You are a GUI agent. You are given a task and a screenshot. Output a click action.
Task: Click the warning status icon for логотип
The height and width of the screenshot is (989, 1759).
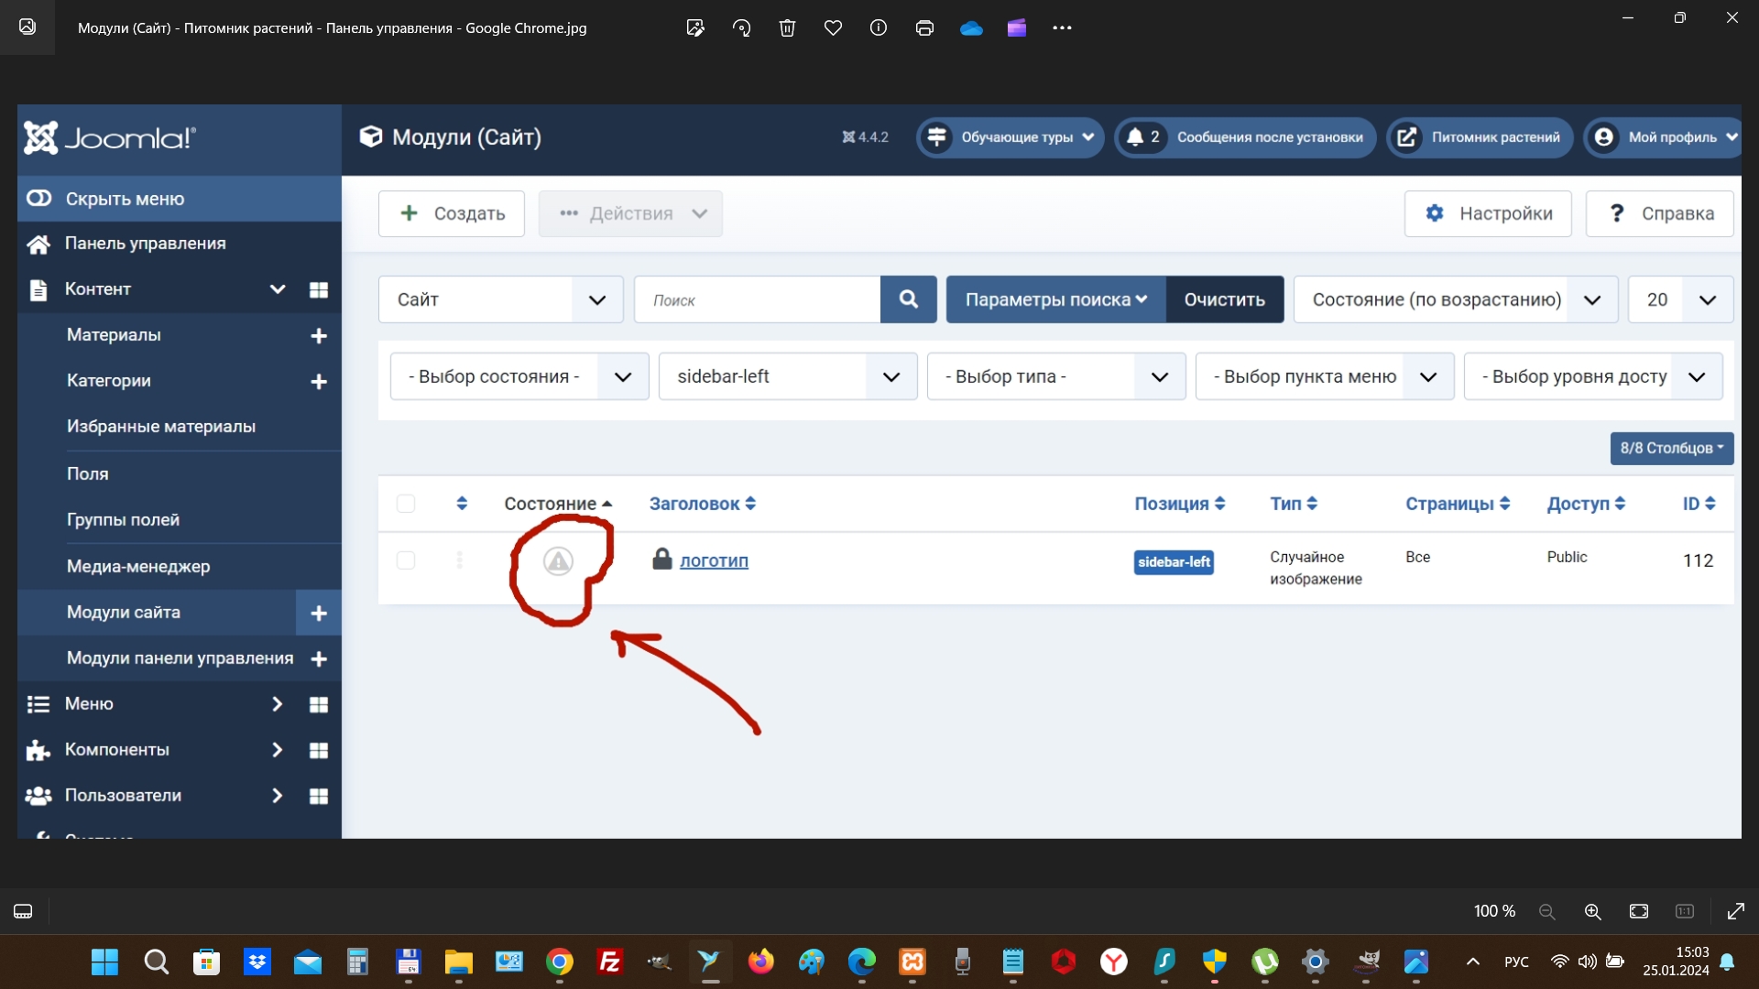click(x=558, y=561)
